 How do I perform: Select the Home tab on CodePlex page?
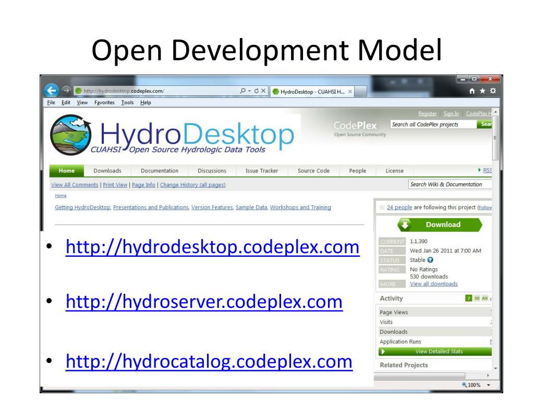point(66,171)
